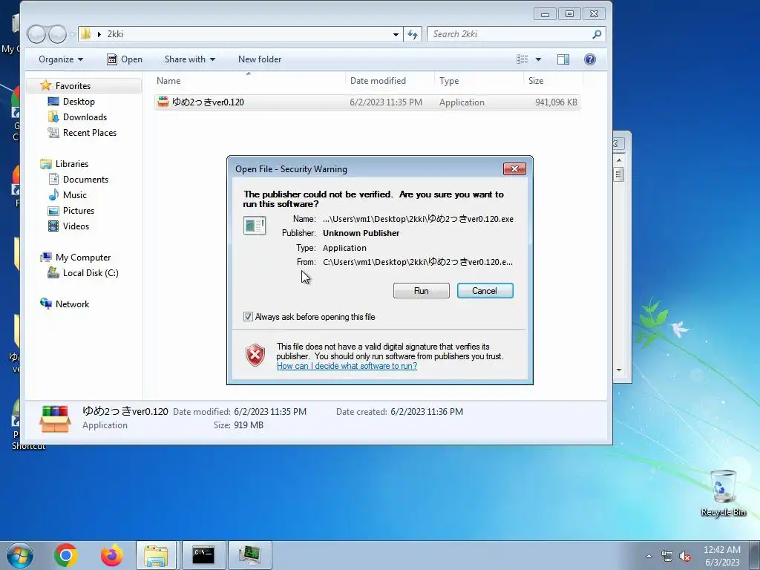Open the Organize menu

coord(61,59)
